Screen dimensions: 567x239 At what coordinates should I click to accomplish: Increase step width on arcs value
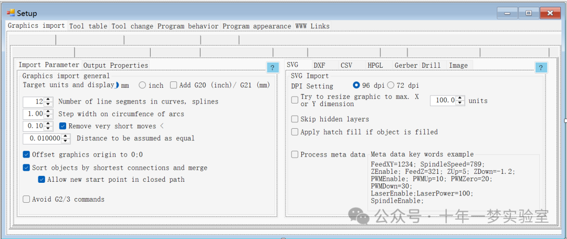[x=48, y=112]
